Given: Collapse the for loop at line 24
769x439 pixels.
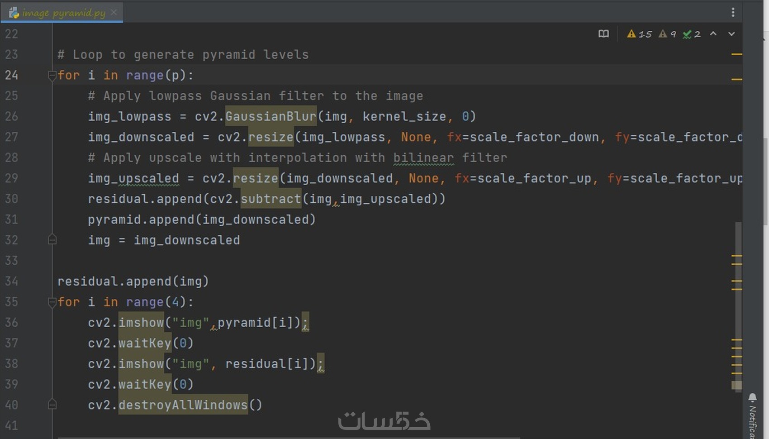Looking at the screenshot, I should (52, 75).
